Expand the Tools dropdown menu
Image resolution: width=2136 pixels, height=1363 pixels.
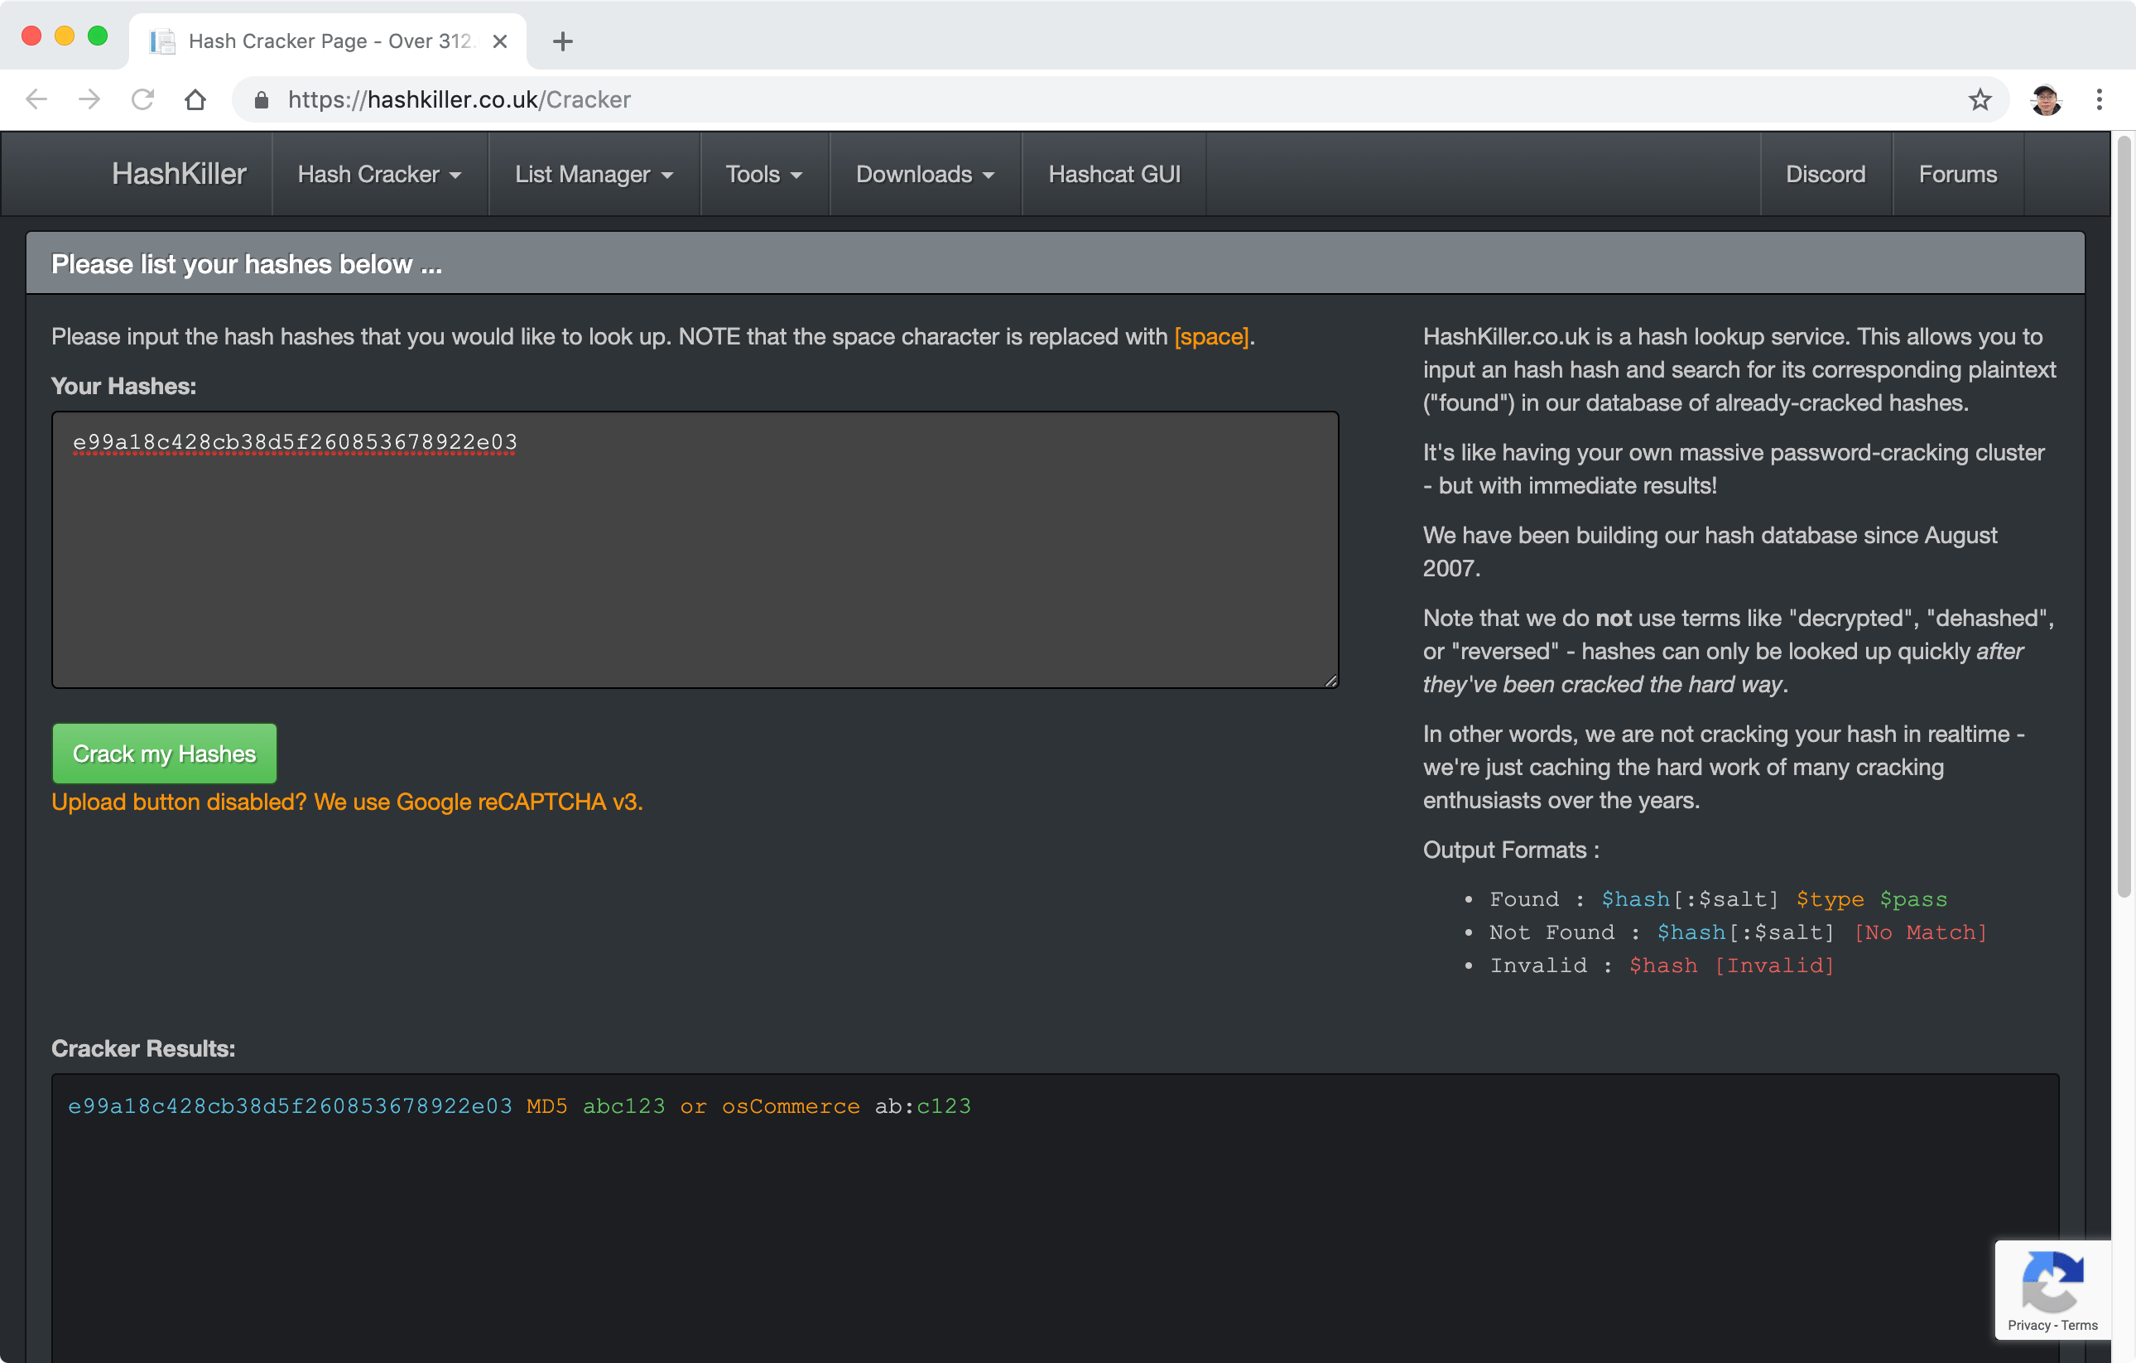coord(765,174)
